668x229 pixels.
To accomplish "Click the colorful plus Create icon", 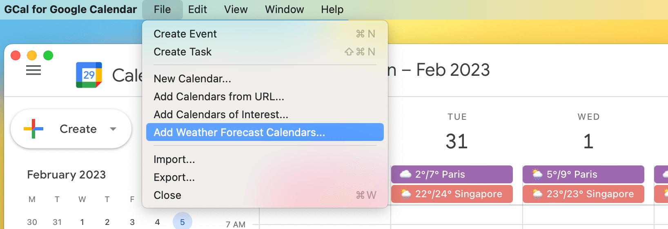I will 33,129.
